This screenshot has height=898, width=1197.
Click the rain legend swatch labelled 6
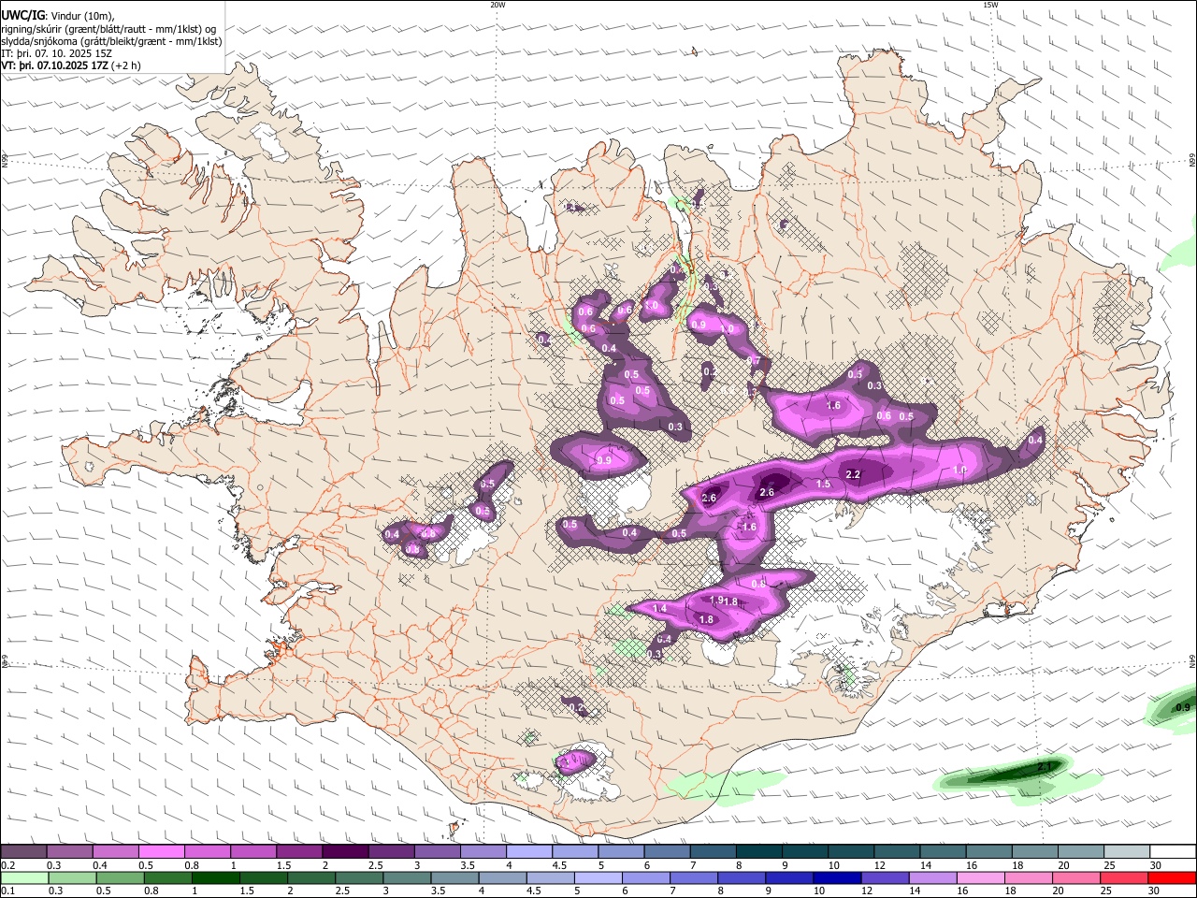646,877
